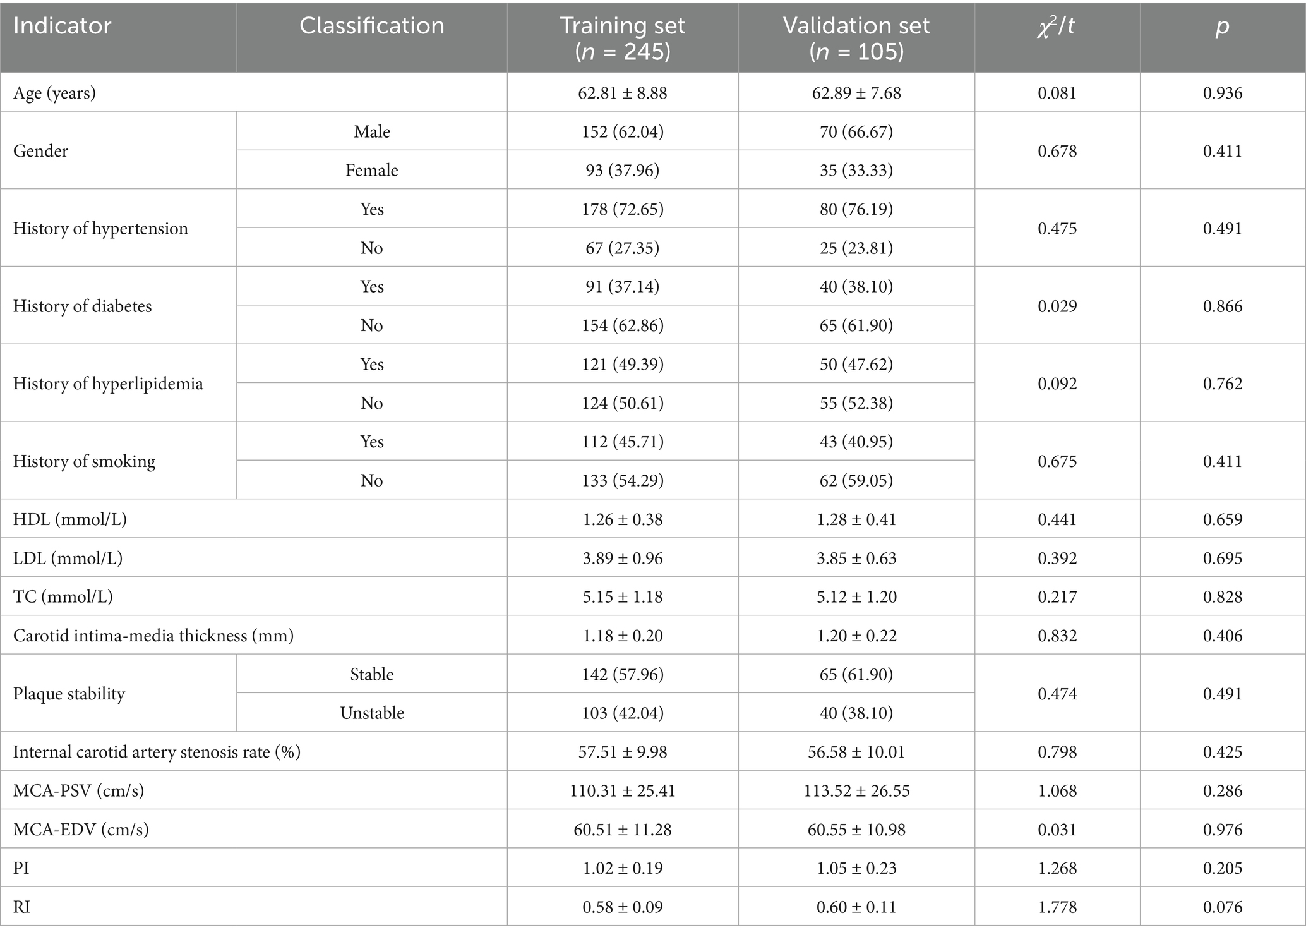The image size is (1306, 937).
Task: Click the HDL (mmol/L) row label
Action: coord(69,519)
